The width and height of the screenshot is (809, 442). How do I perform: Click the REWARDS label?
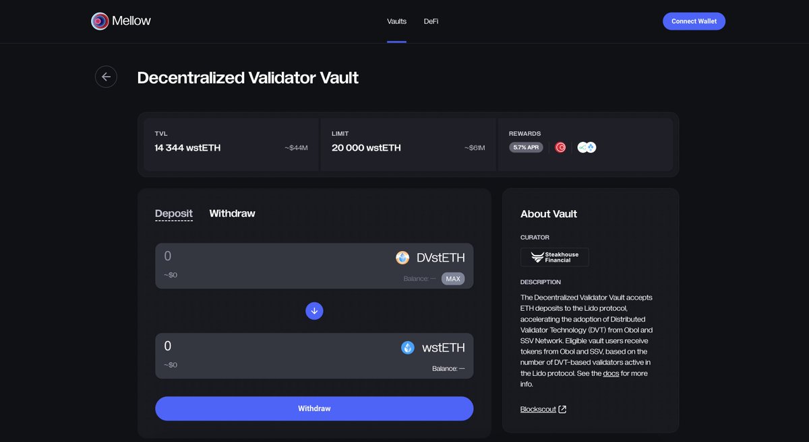(525, 134)
